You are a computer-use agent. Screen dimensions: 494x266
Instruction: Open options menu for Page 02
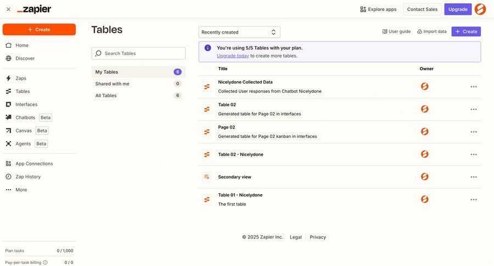474,132
